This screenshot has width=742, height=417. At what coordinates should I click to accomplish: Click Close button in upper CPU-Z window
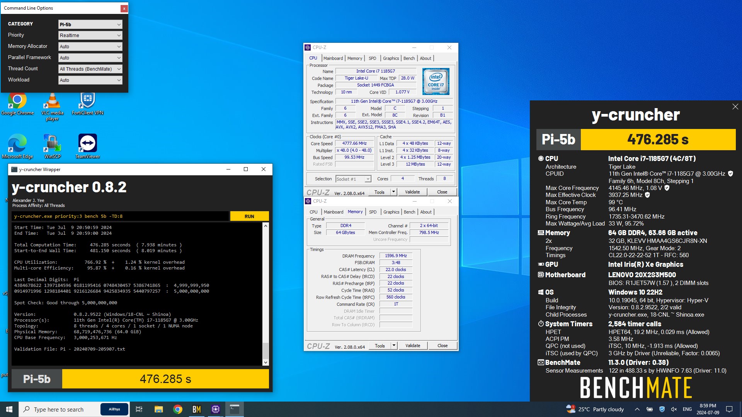point(442,192)
